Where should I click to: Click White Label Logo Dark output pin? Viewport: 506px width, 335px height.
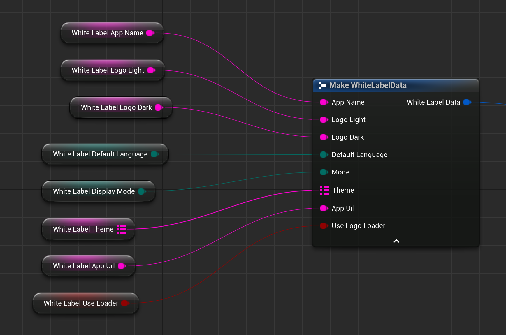coord(159,107)
